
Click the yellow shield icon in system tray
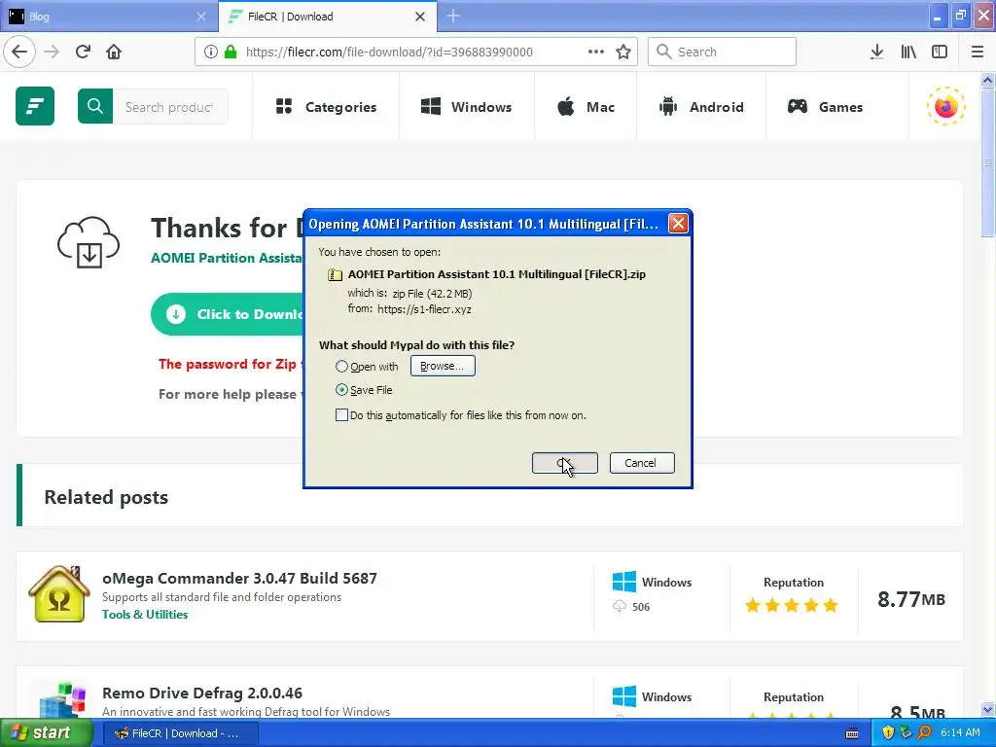click(888, 732)
